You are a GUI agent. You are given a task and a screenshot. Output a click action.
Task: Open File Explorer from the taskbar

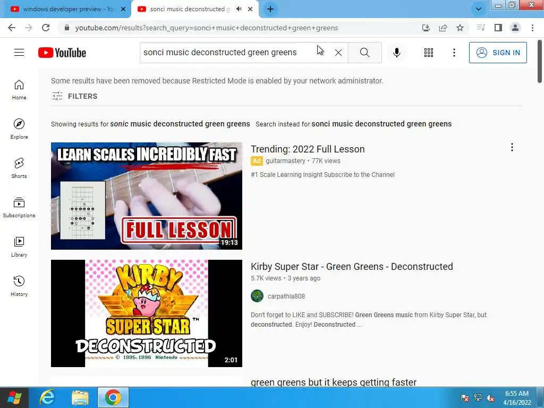coord(80,397)
